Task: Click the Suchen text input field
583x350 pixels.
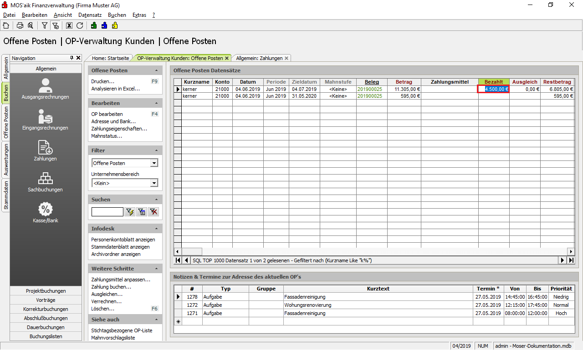Action: coord(107,211)
